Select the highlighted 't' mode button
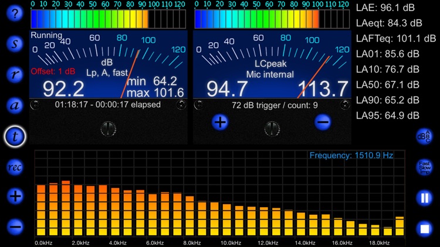 [x=15, y=136]
